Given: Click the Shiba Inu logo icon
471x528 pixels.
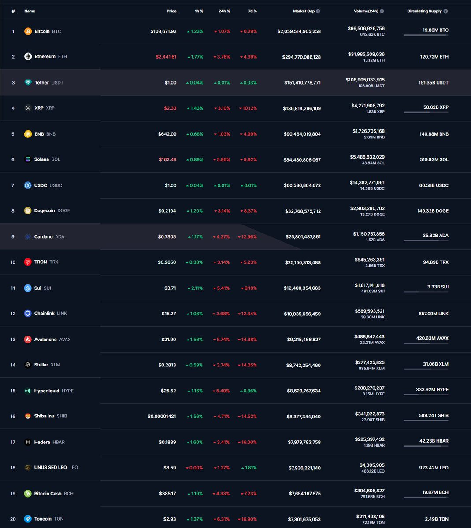Looking at the screenshot, I should point(28,416).
